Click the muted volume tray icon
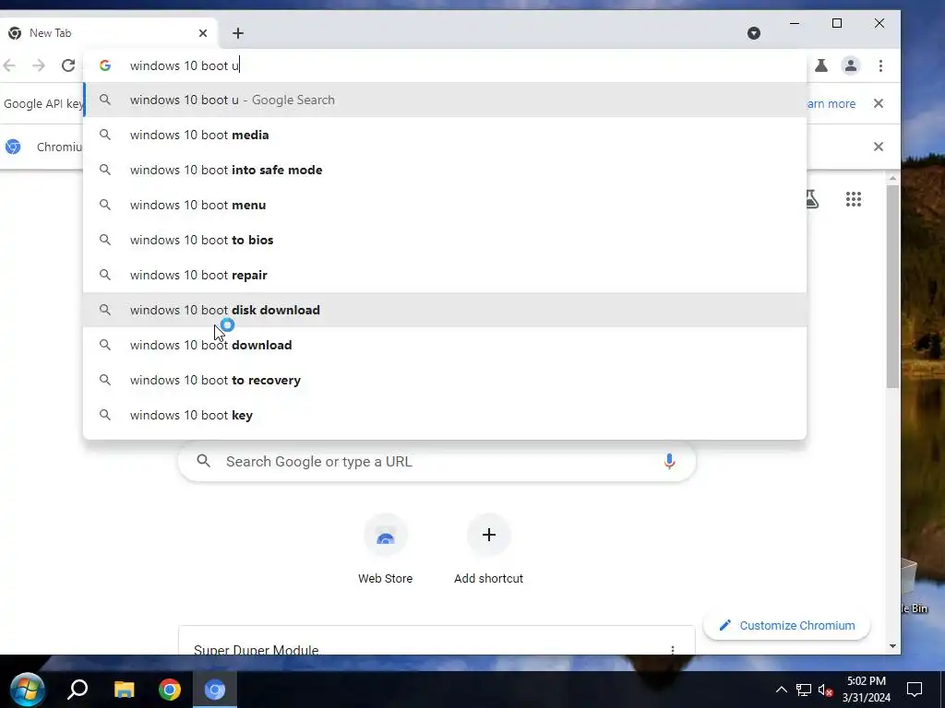This screenshot has height=708, width=945. 826,690
